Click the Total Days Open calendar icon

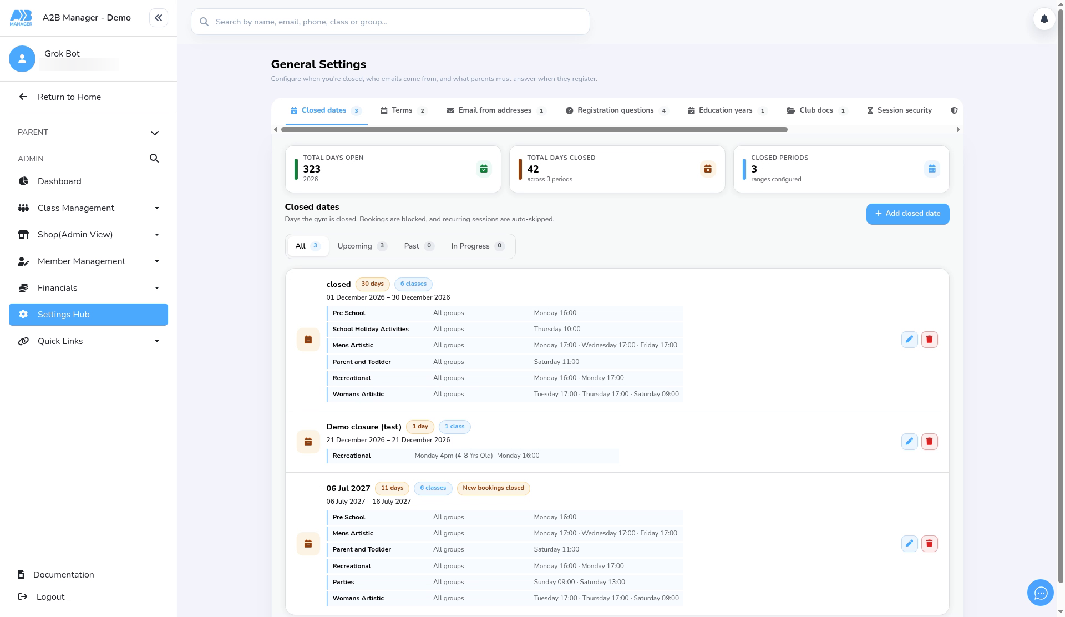point(484,169)
